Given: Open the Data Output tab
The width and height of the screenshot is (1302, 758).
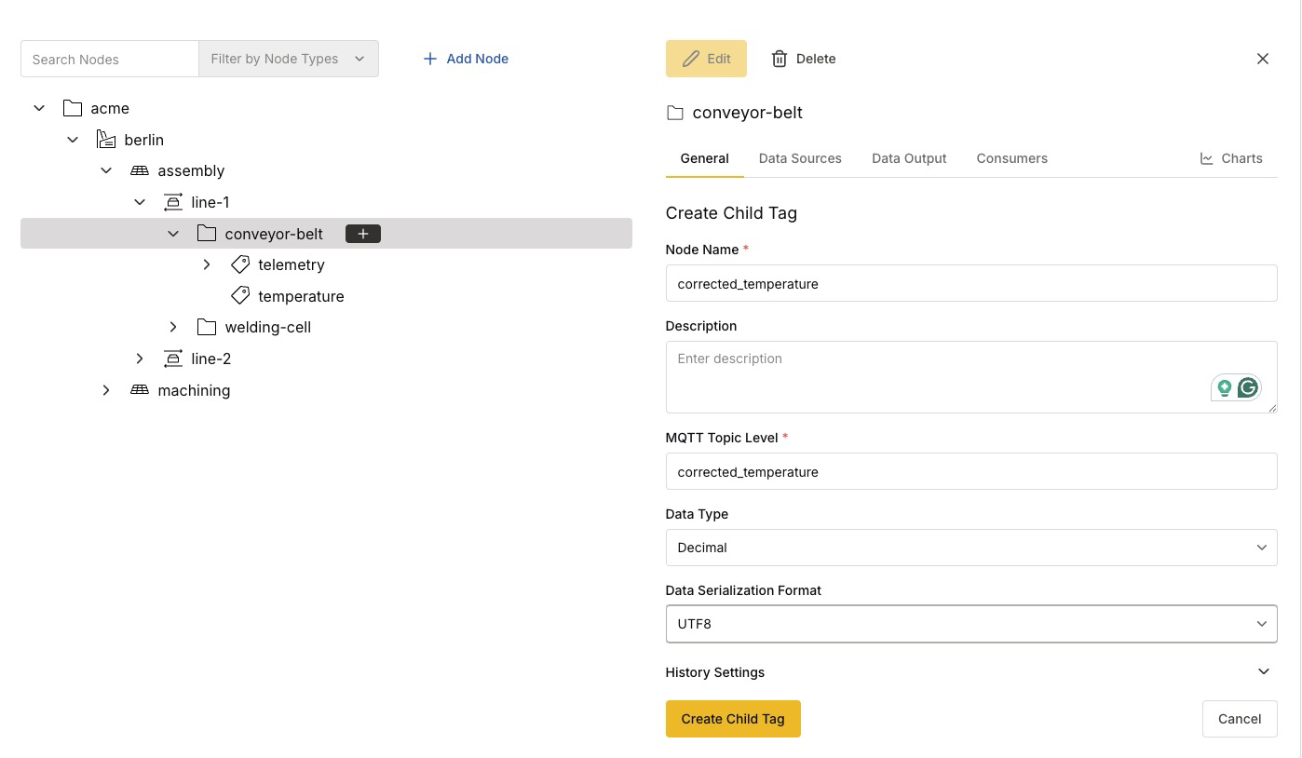Looking at the screenshot, I should (x=909, y=158).
